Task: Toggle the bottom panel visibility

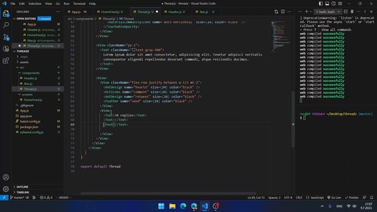Action: coord(328,4)
